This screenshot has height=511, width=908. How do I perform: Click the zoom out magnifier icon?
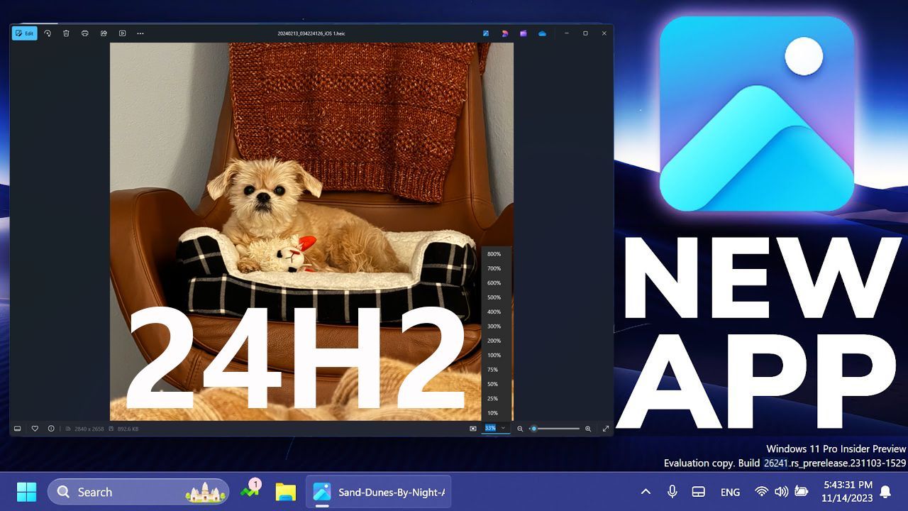(520, 429)
